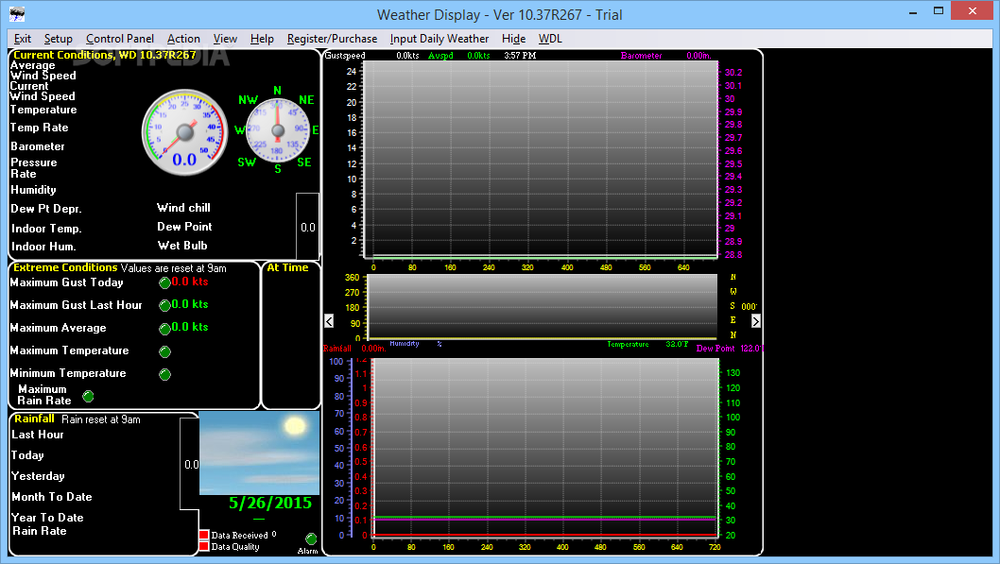Click the date 5/26/2015
Viewport: 1000px width, 564px height.
click(x=270, y=503)
